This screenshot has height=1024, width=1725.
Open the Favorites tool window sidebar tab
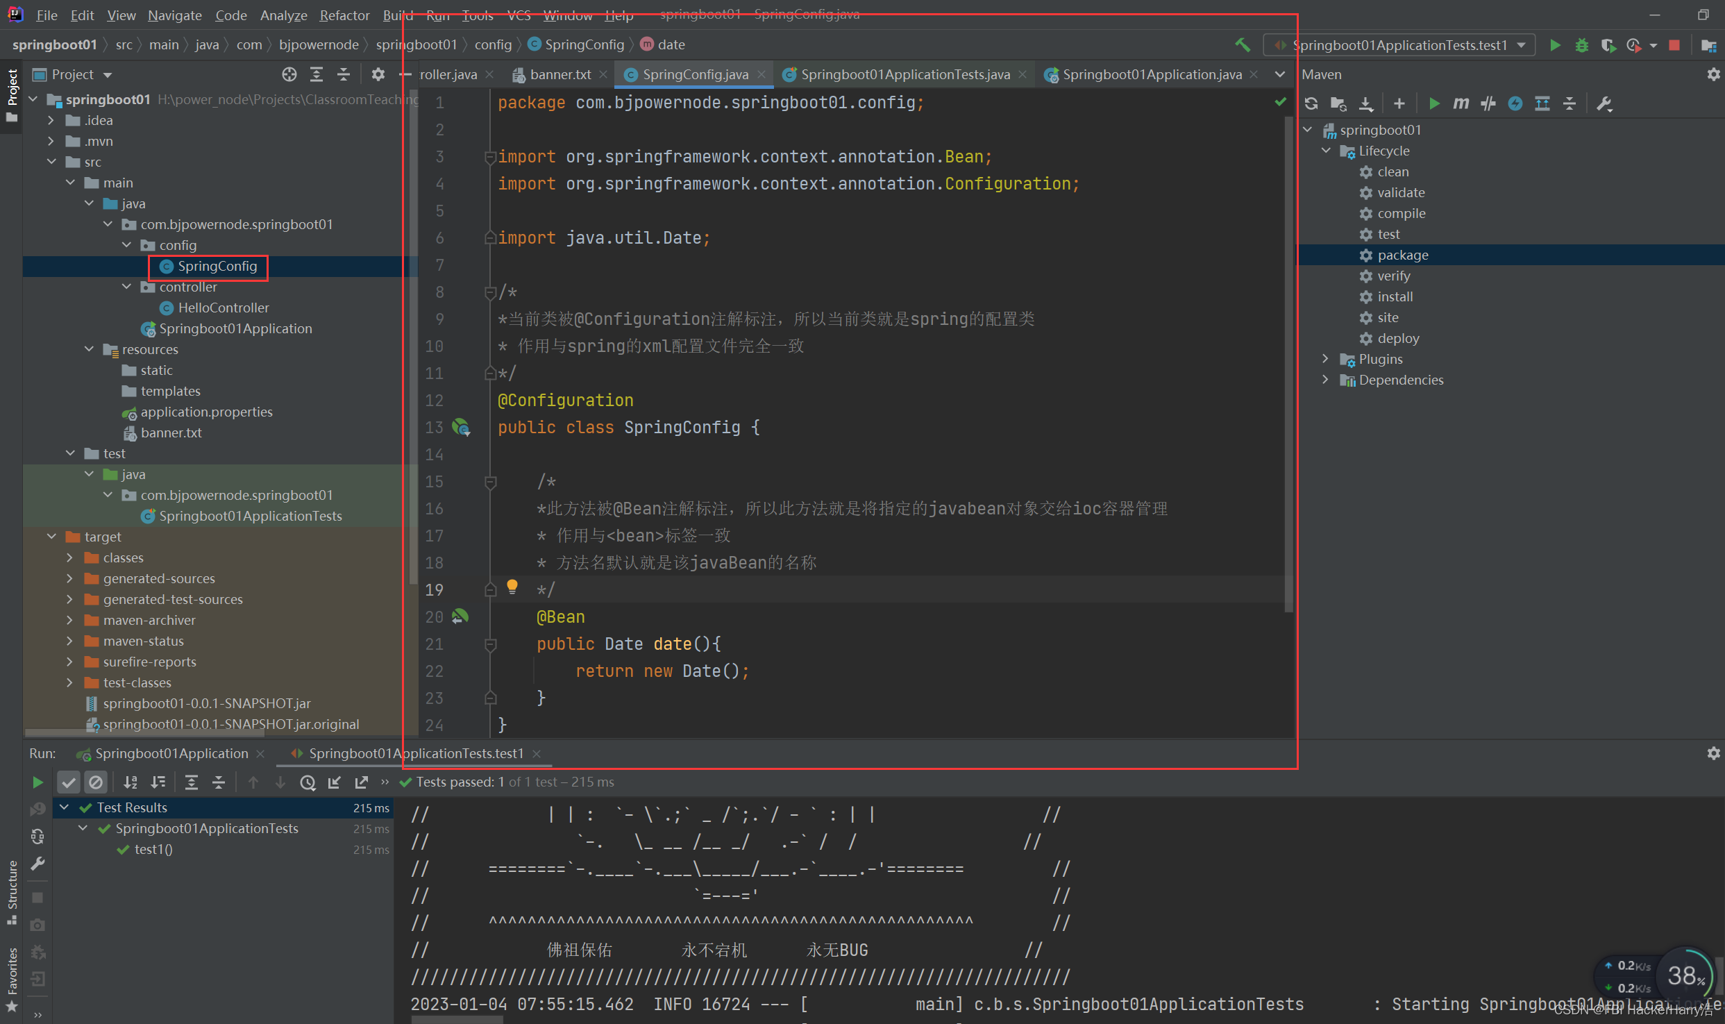click(12, 980)
